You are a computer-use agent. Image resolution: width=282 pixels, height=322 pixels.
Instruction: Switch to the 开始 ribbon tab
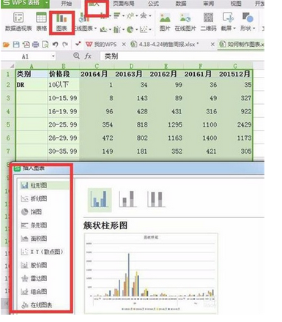pyautogui.click(x=67, y=4)
